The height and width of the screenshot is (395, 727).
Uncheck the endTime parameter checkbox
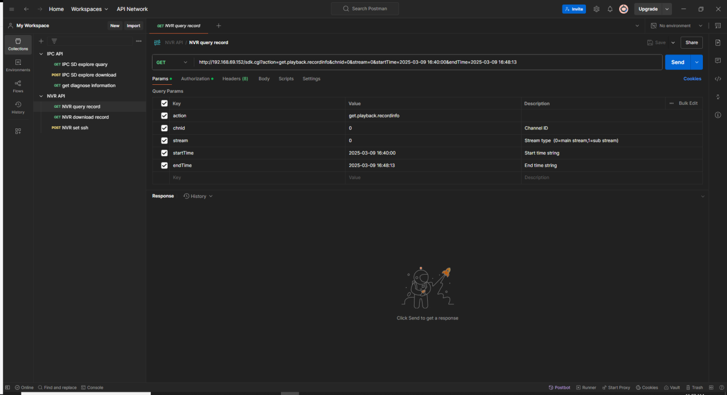point(165,166)
